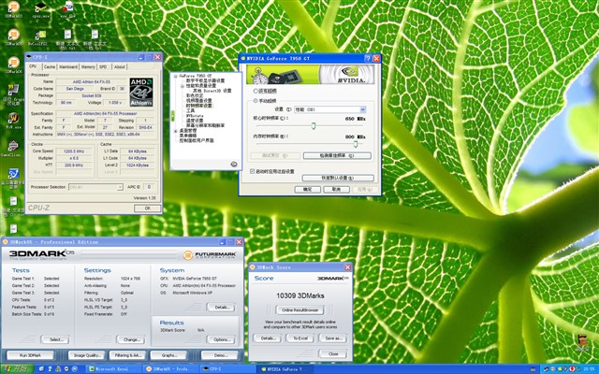Image resolution: width=599 pixels, height=374 pixels.
Task: Click the first quick launch icon on taskbar
Action: coord(41,369)
